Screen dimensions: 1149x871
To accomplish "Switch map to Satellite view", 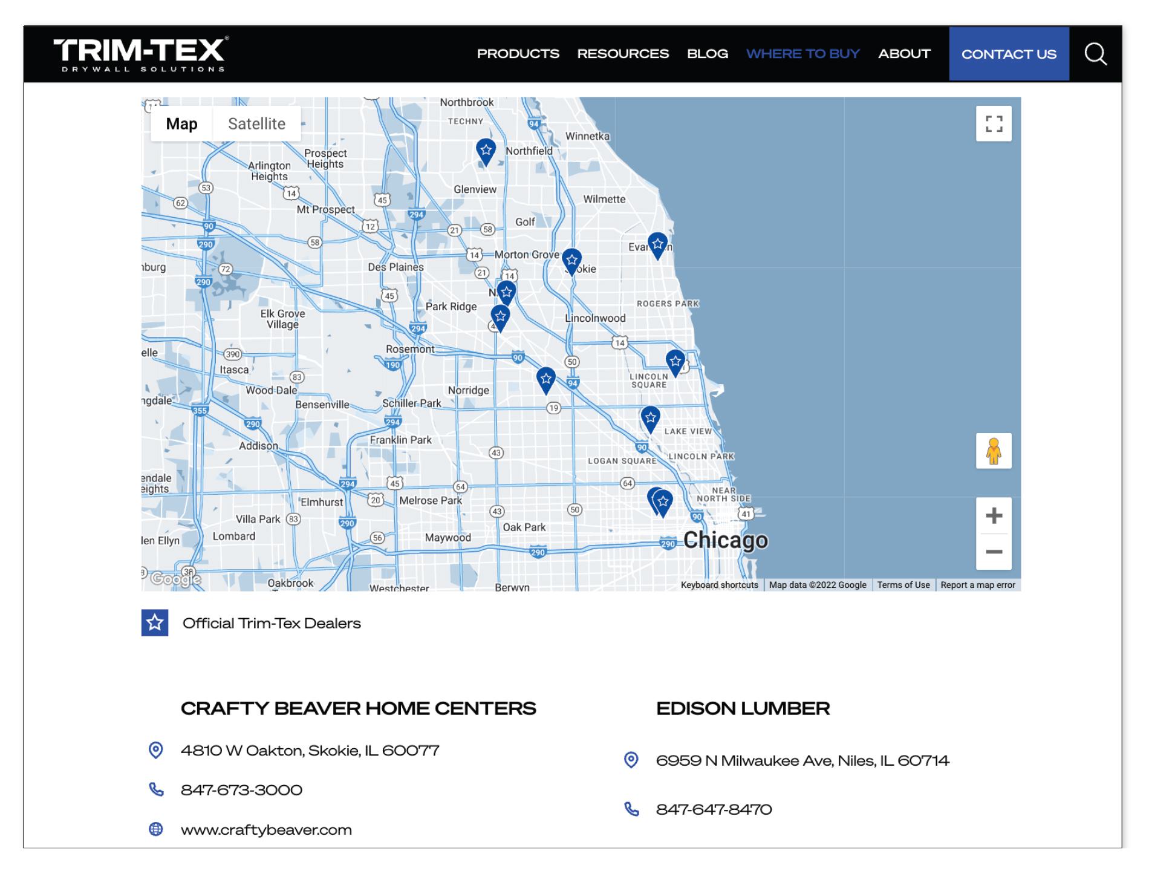I will pos(256,124).
